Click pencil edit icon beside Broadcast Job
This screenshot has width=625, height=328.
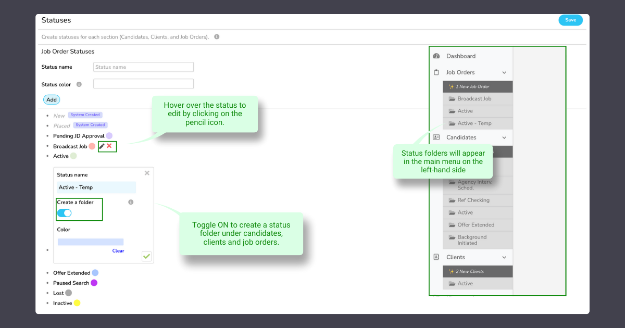[102, 146]
